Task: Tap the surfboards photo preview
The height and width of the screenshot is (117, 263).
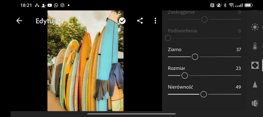Action: pyautogui.click(x=85, y=61)
